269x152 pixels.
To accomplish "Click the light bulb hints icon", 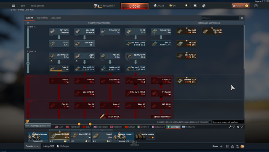I will (x=186, y=5).
